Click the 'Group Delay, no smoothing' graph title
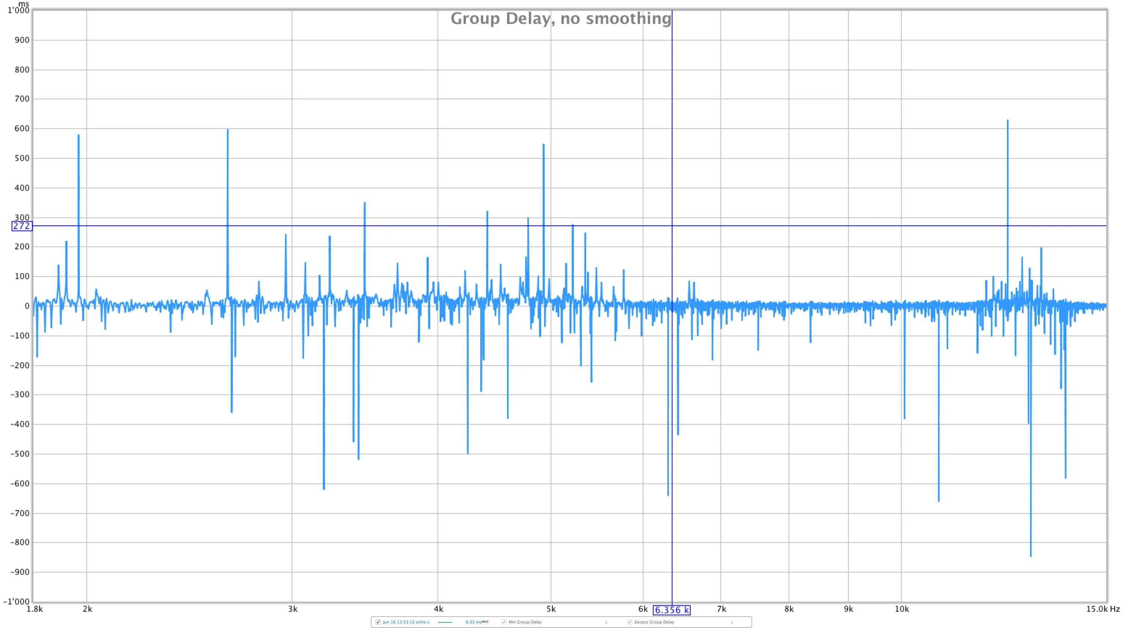Image resolution: width=1123 pixels, height=628 pixels. 561,19
